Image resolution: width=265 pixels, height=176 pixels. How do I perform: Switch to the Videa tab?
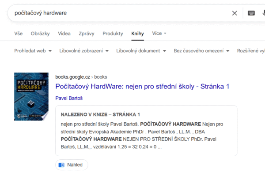[64, 33]
